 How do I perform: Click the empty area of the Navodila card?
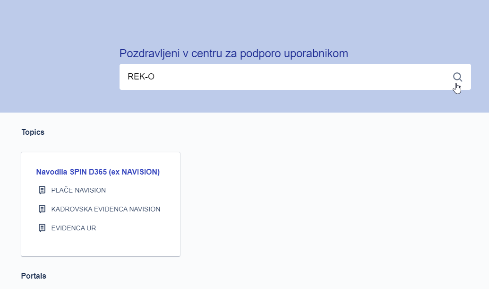101,245
